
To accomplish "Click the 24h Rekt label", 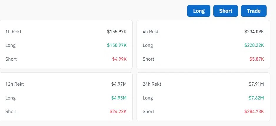I will point(152,84).
